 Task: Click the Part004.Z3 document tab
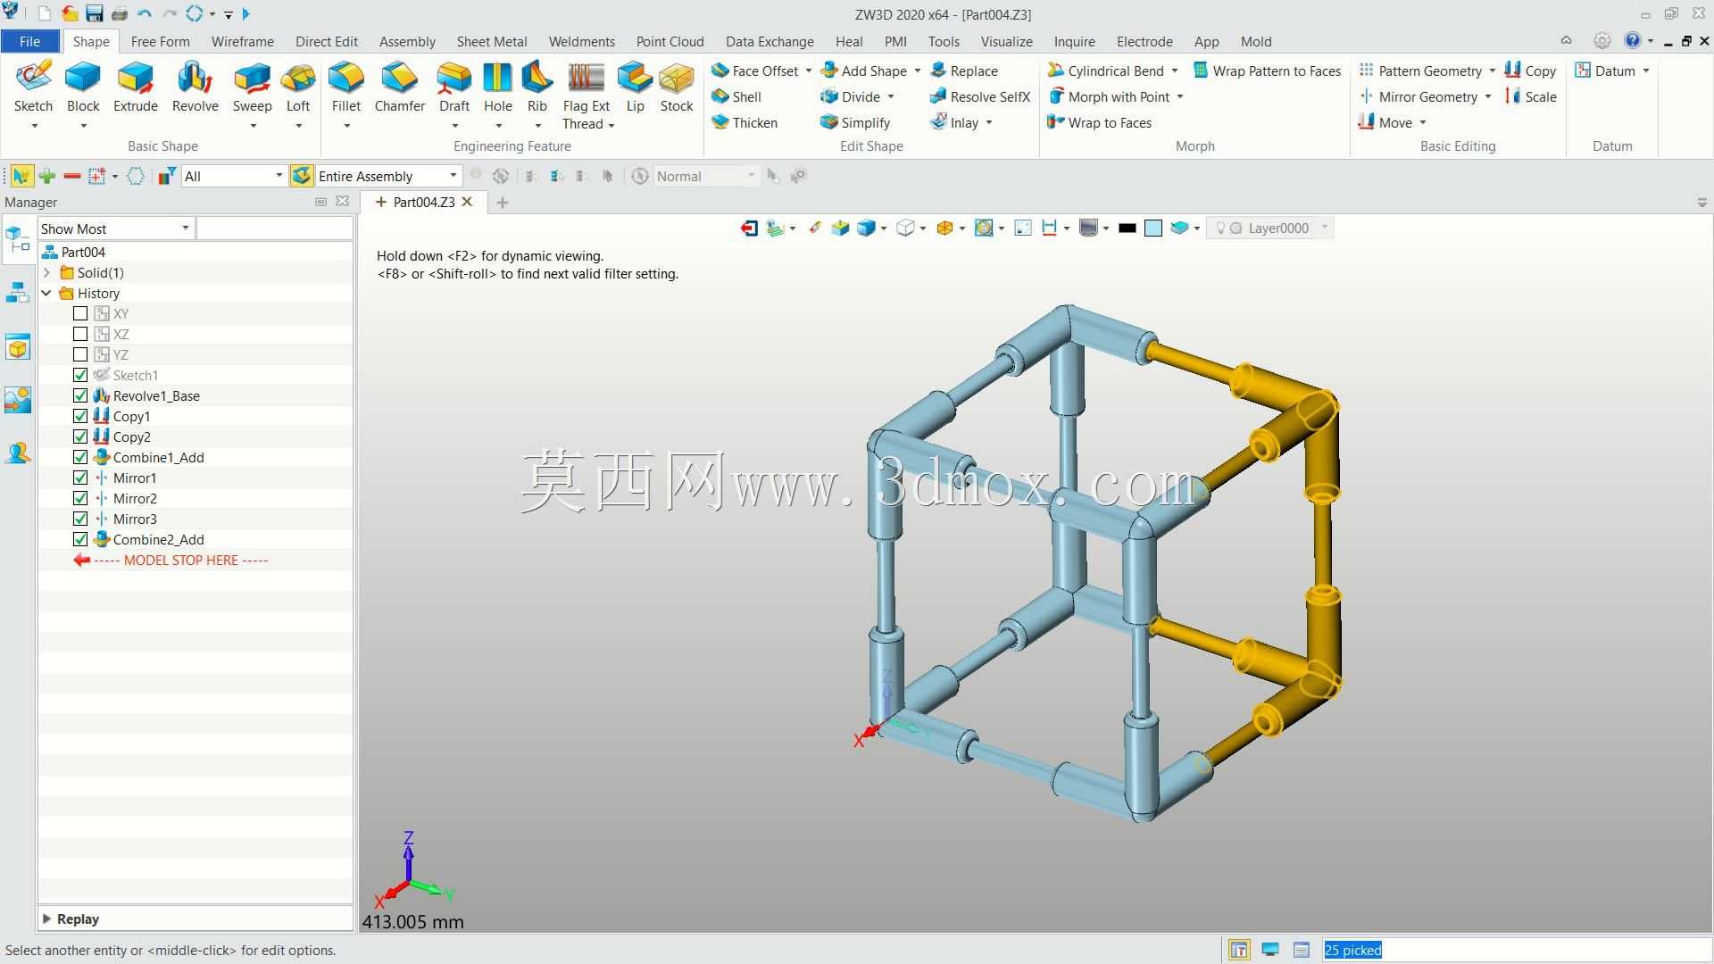423,202
